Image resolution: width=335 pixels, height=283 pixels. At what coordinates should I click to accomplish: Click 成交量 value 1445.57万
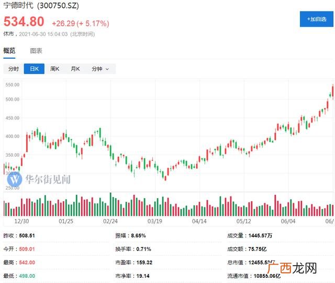point(260,235)
